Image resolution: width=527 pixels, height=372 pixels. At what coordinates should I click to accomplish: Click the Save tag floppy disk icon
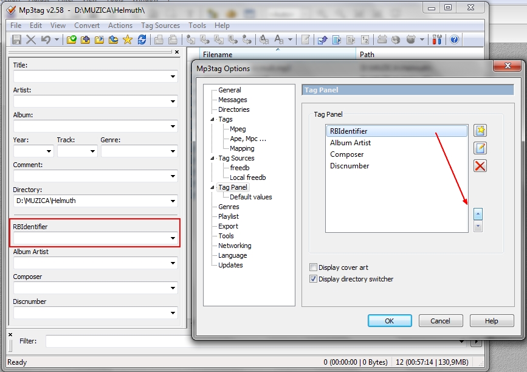click(16, 40)
